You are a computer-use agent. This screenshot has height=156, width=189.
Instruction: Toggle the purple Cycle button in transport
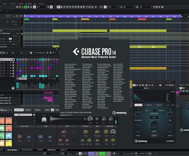[x=91, y=154]
